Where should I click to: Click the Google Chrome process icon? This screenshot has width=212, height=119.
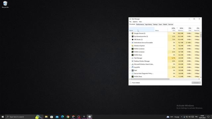[x=132, y=33]
